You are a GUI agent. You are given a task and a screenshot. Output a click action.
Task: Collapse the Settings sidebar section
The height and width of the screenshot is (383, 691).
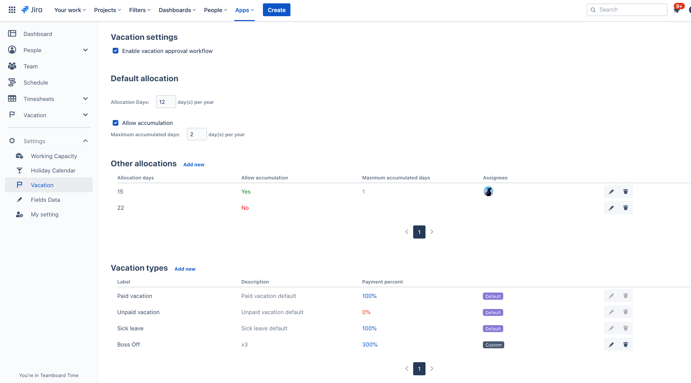pos(85,141)
